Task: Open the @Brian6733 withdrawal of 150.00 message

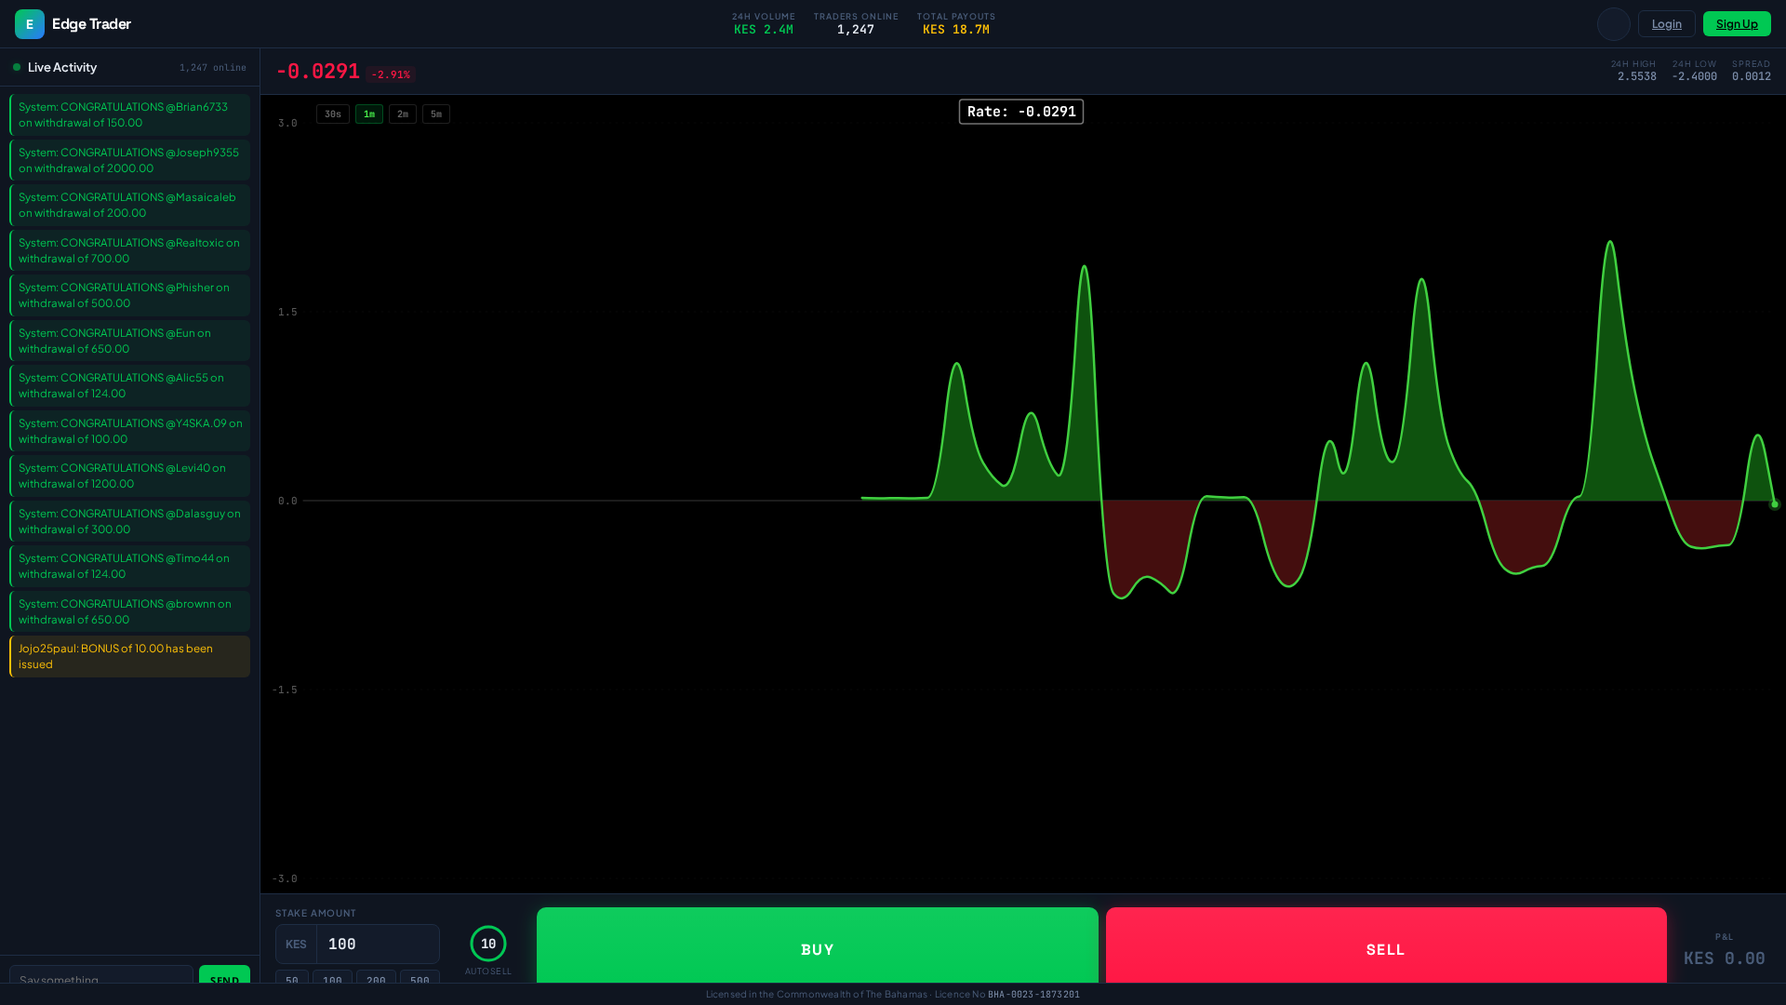Action: coord(129,114)
